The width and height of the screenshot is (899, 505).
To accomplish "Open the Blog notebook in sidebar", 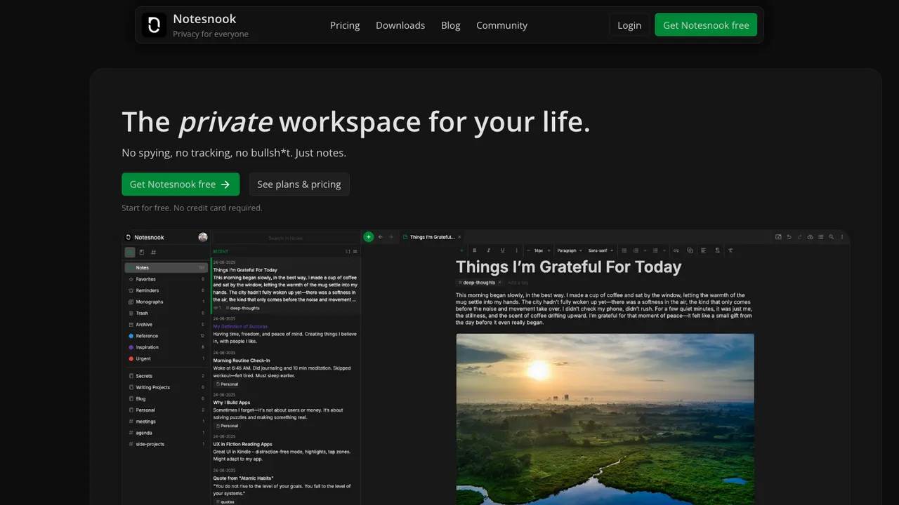I will pos(166,398).
